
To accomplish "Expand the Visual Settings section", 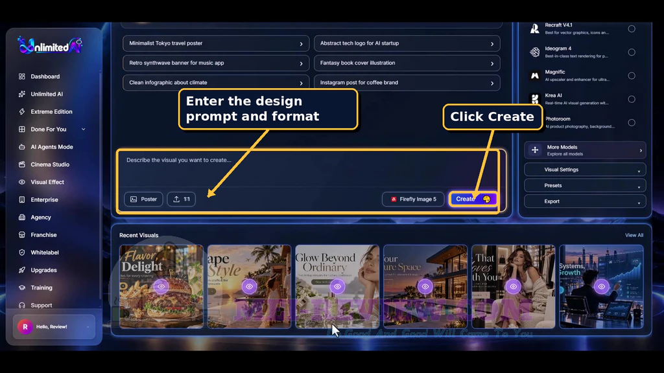I will coord(585,170).
